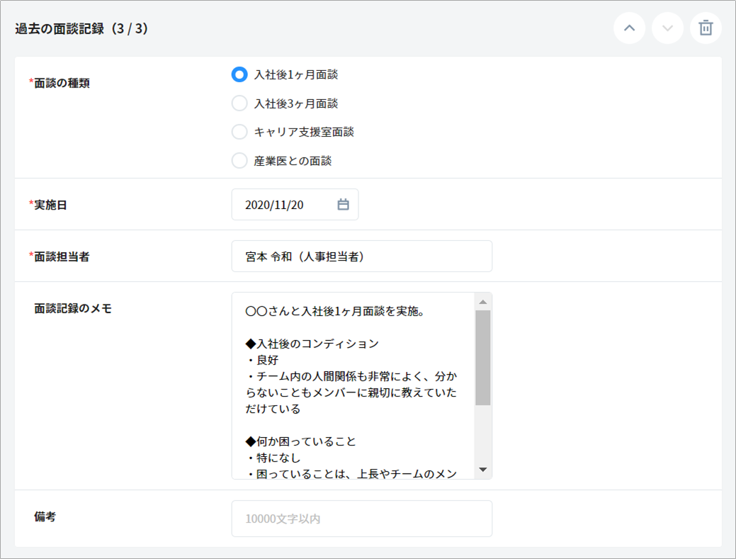Click the memo scrollbar thumb
Screen dimensions: 736x559
[x=483, y=358]
